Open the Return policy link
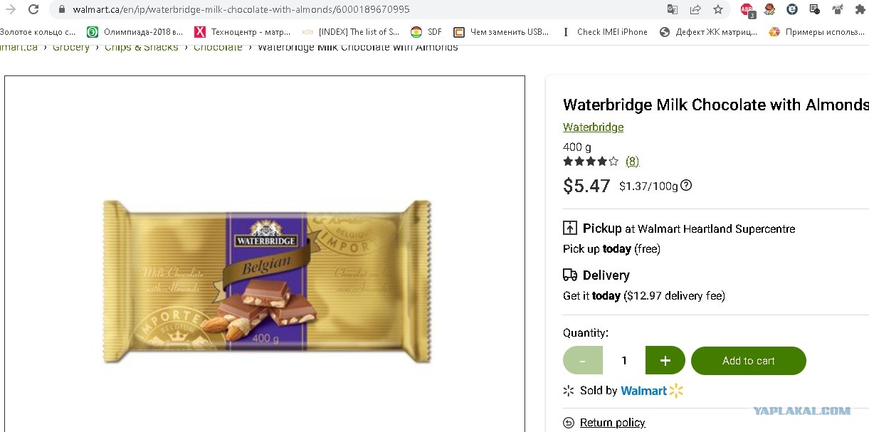 pyautogui.click(x=612, y=423)
